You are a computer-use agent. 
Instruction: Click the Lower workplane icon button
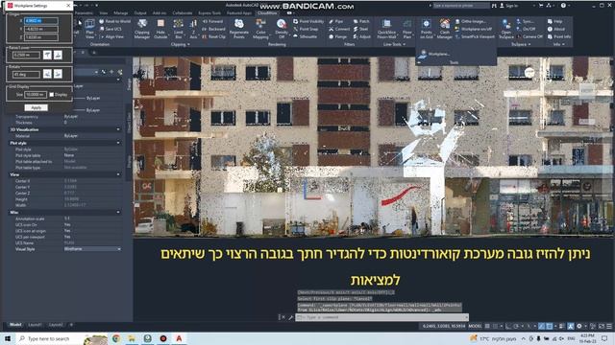pos(58,56)
